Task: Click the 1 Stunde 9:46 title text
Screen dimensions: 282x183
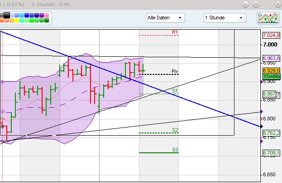Action: [x=51, y=5]
